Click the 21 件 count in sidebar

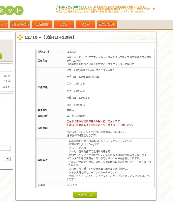7,81
